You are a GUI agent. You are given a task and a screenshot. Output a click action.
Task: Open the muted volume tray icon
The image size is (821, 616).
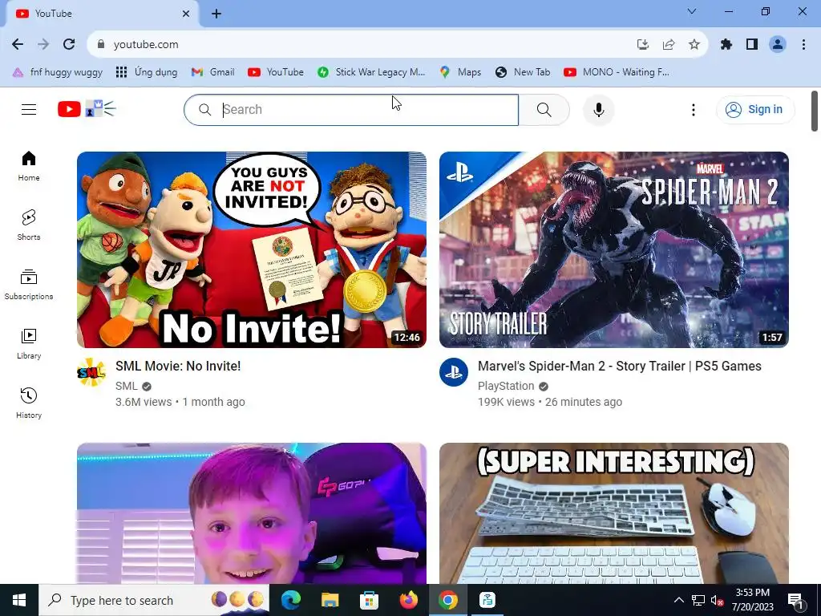click(717, 600)
